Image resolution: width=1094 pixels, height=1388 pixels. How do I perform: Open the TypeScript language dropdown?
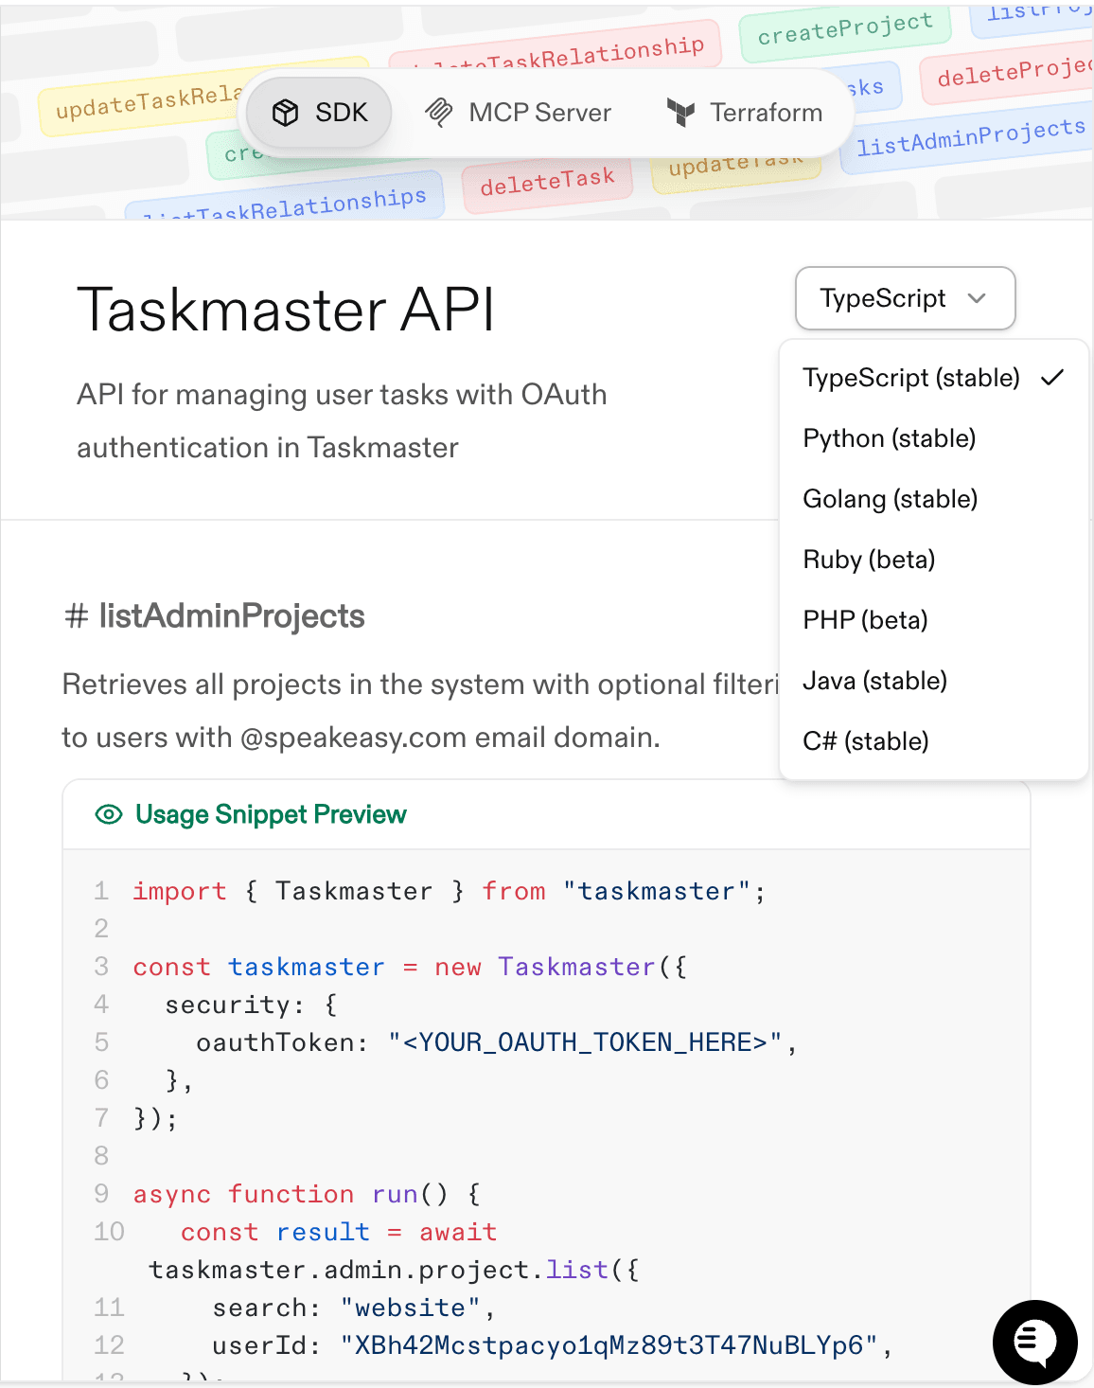[904, 298]
